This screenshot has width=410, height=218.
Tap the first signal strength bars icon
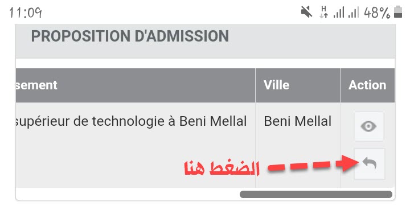(339, 13)
